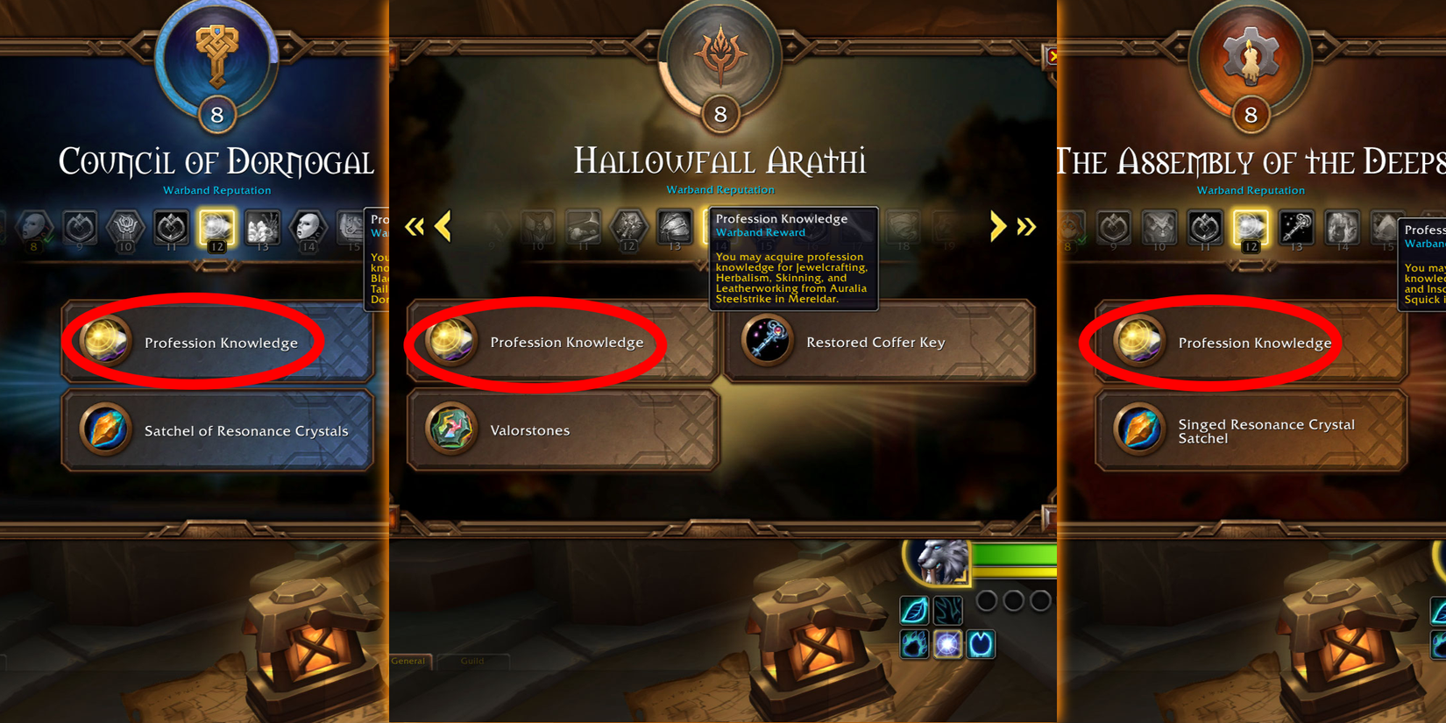Click Assembly of the Deeps gear emblem
Image resolution: width=1446 pixels, height=723 pixels.
click(x=1251, y=54)
